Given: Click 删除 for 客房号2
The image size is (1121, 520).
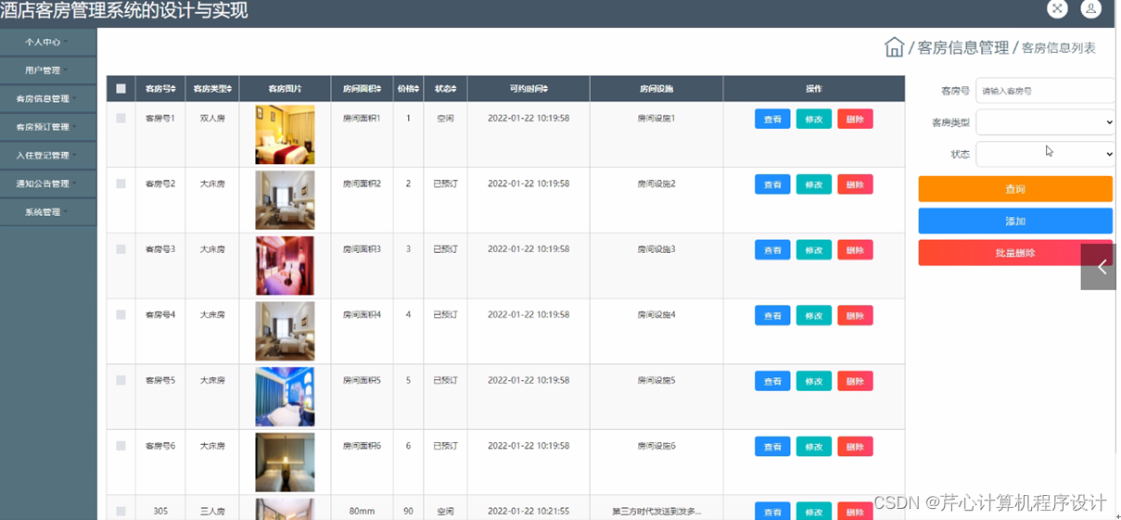Looking at the screenshot, I should (x=855, y=184).
